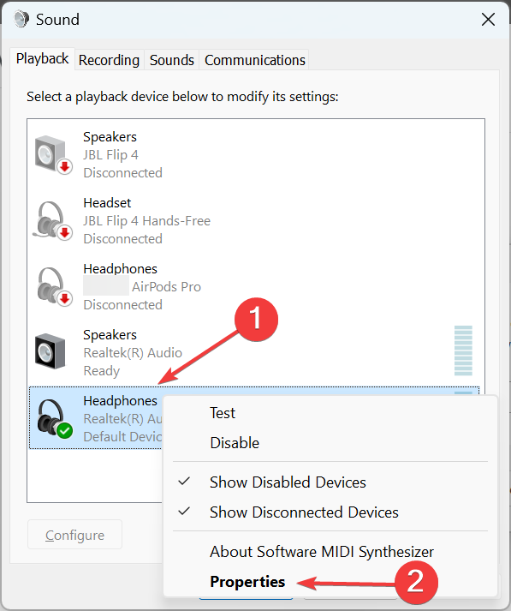Switch to the Recording tab
511x611 pixels.
109,60
